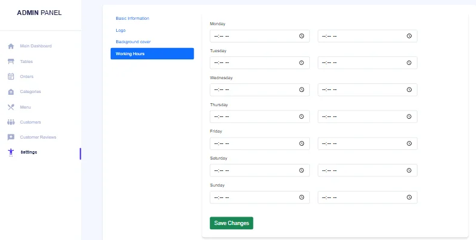
Task: Open clock picker for Sunday opening time
Action: pos(301,197)
